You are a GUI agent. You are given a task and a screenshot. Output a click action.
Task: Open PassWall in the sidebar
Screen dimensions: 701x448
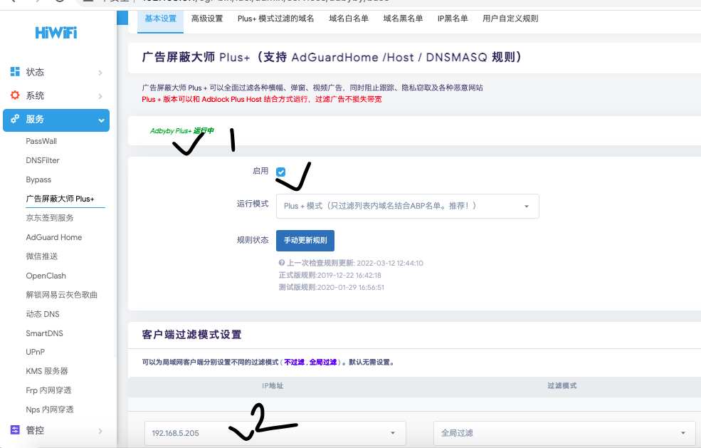(41, 141)
